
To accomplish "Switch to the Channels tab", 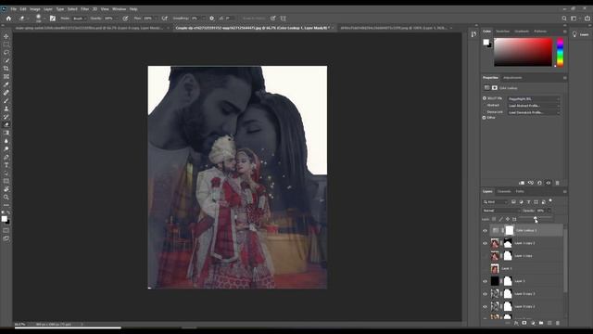I will [x=504, y=192].
